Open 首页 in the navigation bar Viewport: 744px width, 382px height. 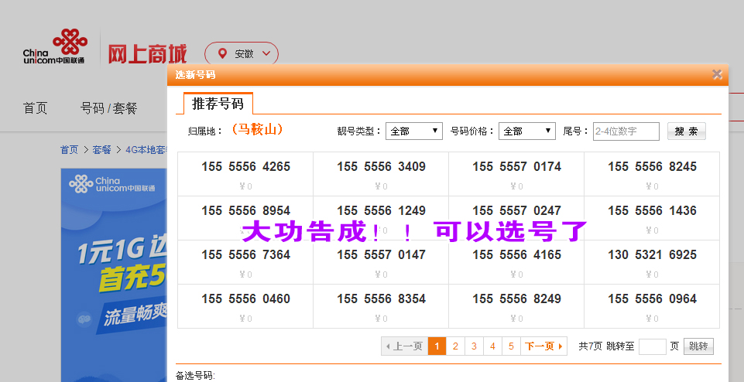pyautogui.click(x=35, y=108)
